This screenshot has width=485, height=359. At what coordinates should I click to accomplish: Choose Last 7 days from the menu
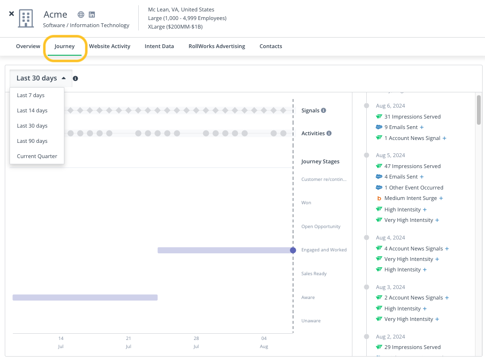(x=37, y=95)
